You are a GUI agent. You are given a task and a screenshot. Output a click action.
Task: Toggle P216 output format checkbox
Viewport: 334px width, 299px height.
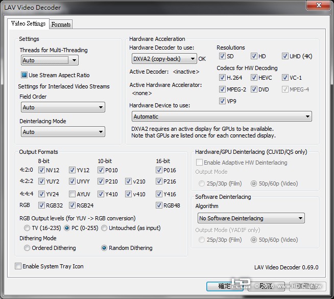[x=159, y=181]
